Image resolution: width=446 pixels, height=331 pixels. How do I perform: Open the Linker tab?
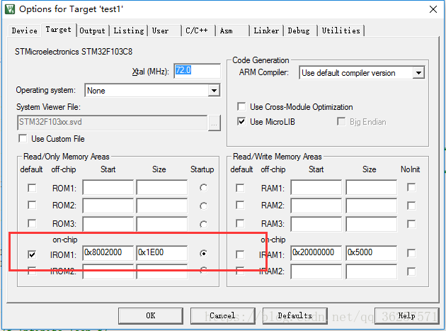266,30
